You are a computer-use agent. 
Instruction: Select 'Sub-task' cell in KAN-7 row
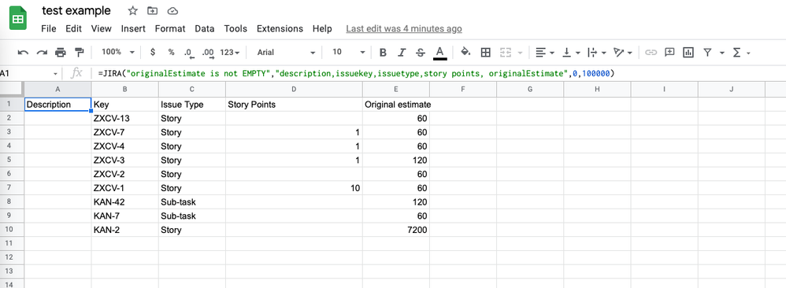click(x=192, y=216)
